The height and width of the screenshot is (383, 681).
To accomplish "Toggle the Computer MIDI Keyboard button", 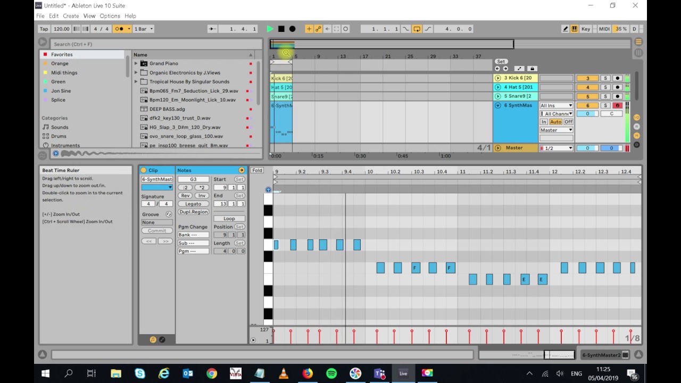I will point(574,29).
